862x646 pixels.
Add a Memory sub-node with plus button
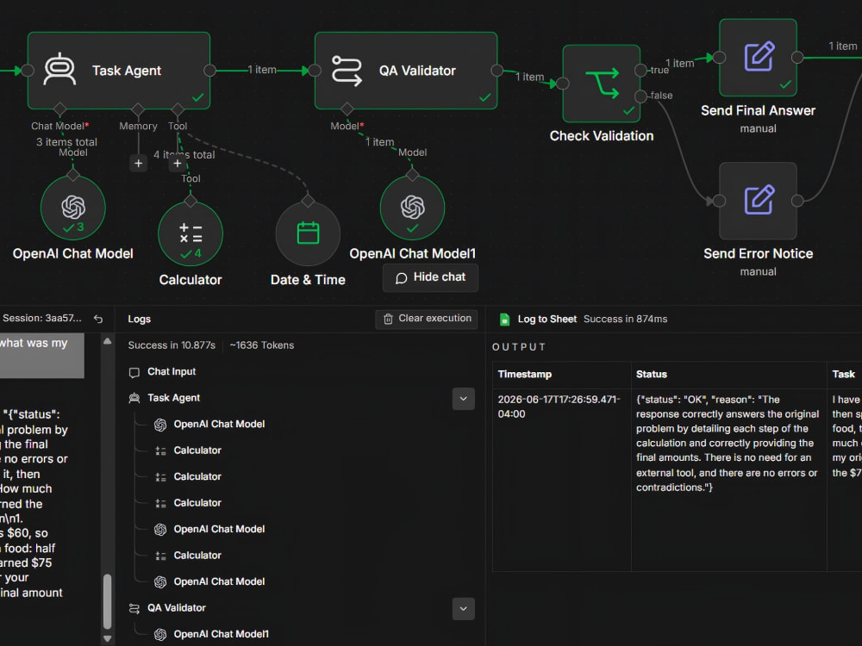coord(138,163)
